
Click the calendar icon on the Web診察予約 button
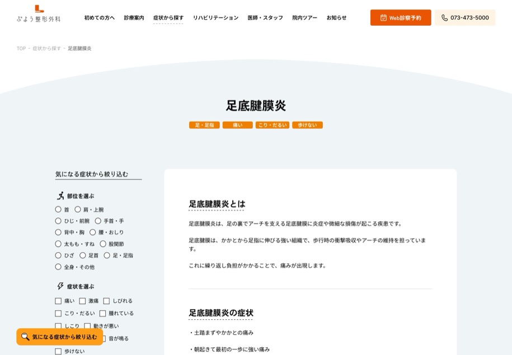[383, 18]
